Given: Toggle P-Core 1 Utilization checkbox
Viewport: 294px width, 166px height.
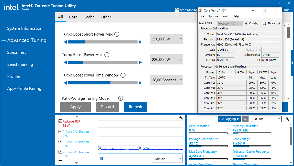Looking at the screenshot, I should [60, 142].
